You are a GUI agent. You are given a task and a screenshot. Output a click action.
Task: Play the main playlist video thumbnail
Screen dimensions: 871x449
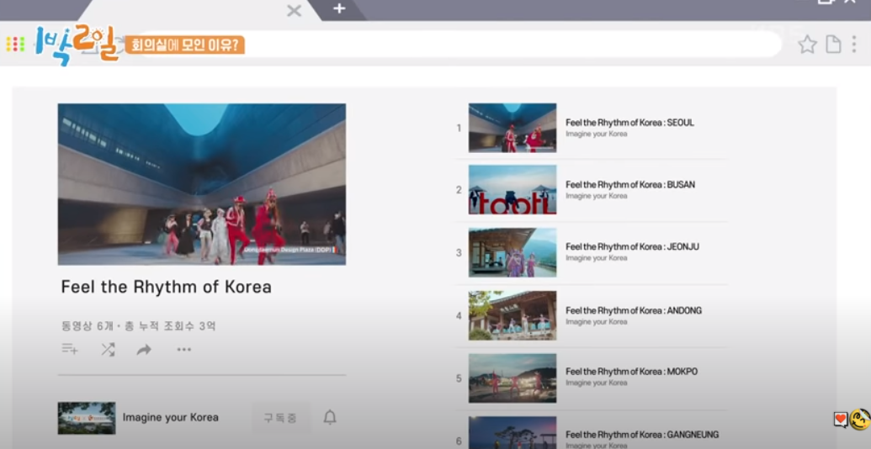pyautogui.click(x=202, y=184)
